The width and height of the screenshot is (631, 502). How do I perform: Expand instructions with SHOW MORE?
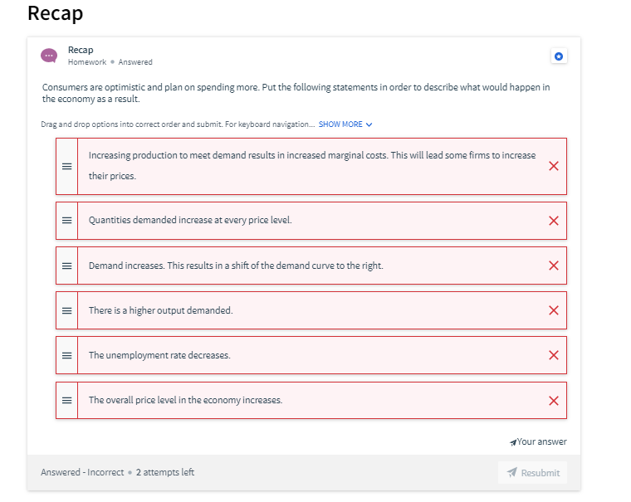pos(345,124)
